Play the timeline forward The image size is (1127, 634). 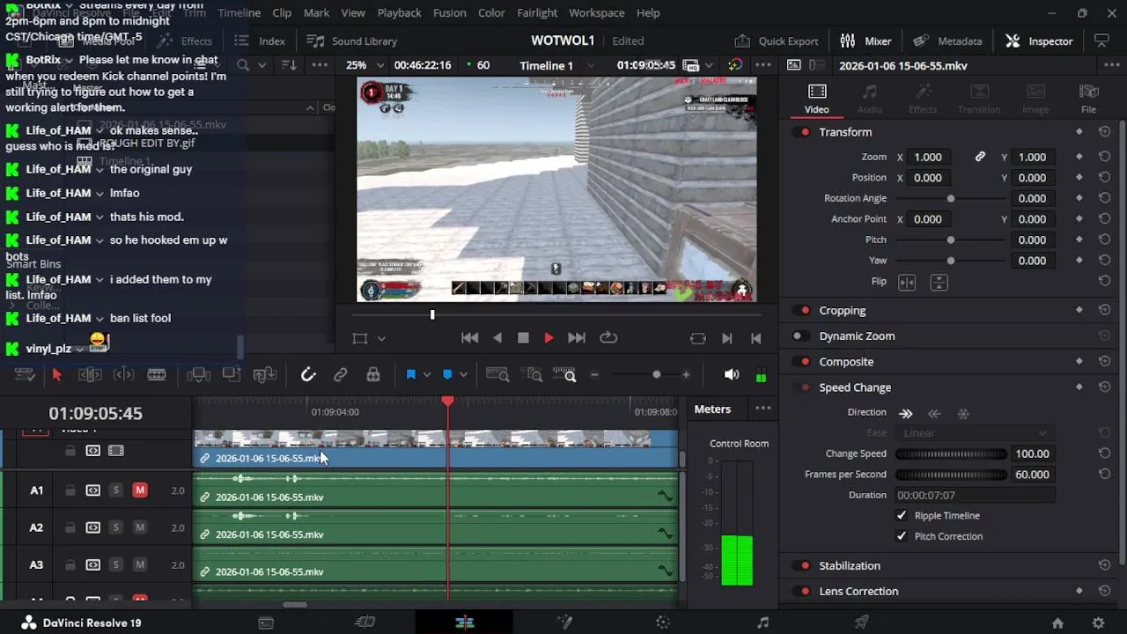549,338
